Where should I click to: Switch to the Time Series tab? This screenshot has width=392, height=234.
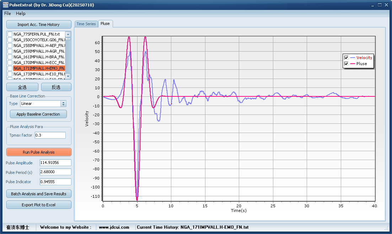coord(86,24)
